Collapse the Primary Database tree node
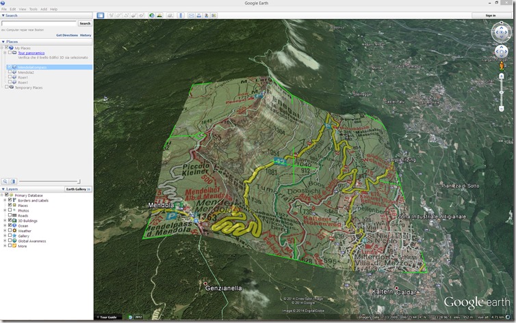This screenshot has height=323, width=516. (2, 195)
